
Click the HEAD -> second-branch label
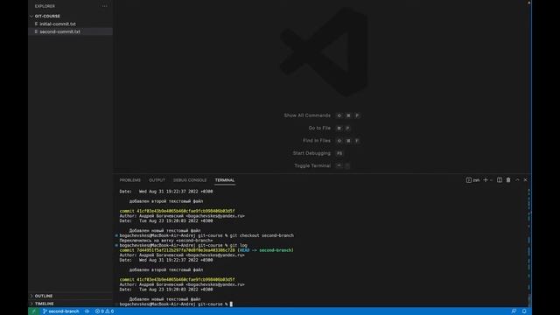[266, 250]
